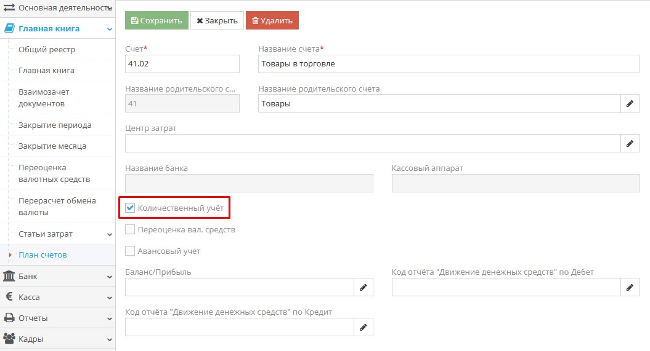Click edit pencil next to Баланс/Прибыль
650x351 pixels.
click(x=363, y=287)
